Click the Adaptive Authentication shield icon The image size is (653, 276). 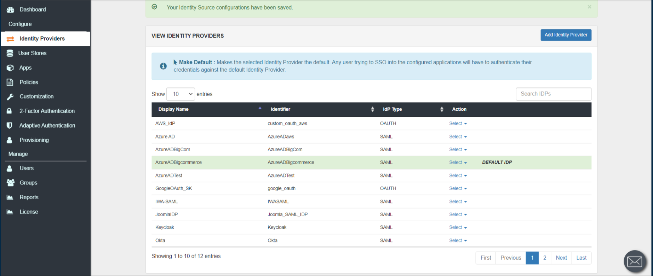[x=10, y=125]
